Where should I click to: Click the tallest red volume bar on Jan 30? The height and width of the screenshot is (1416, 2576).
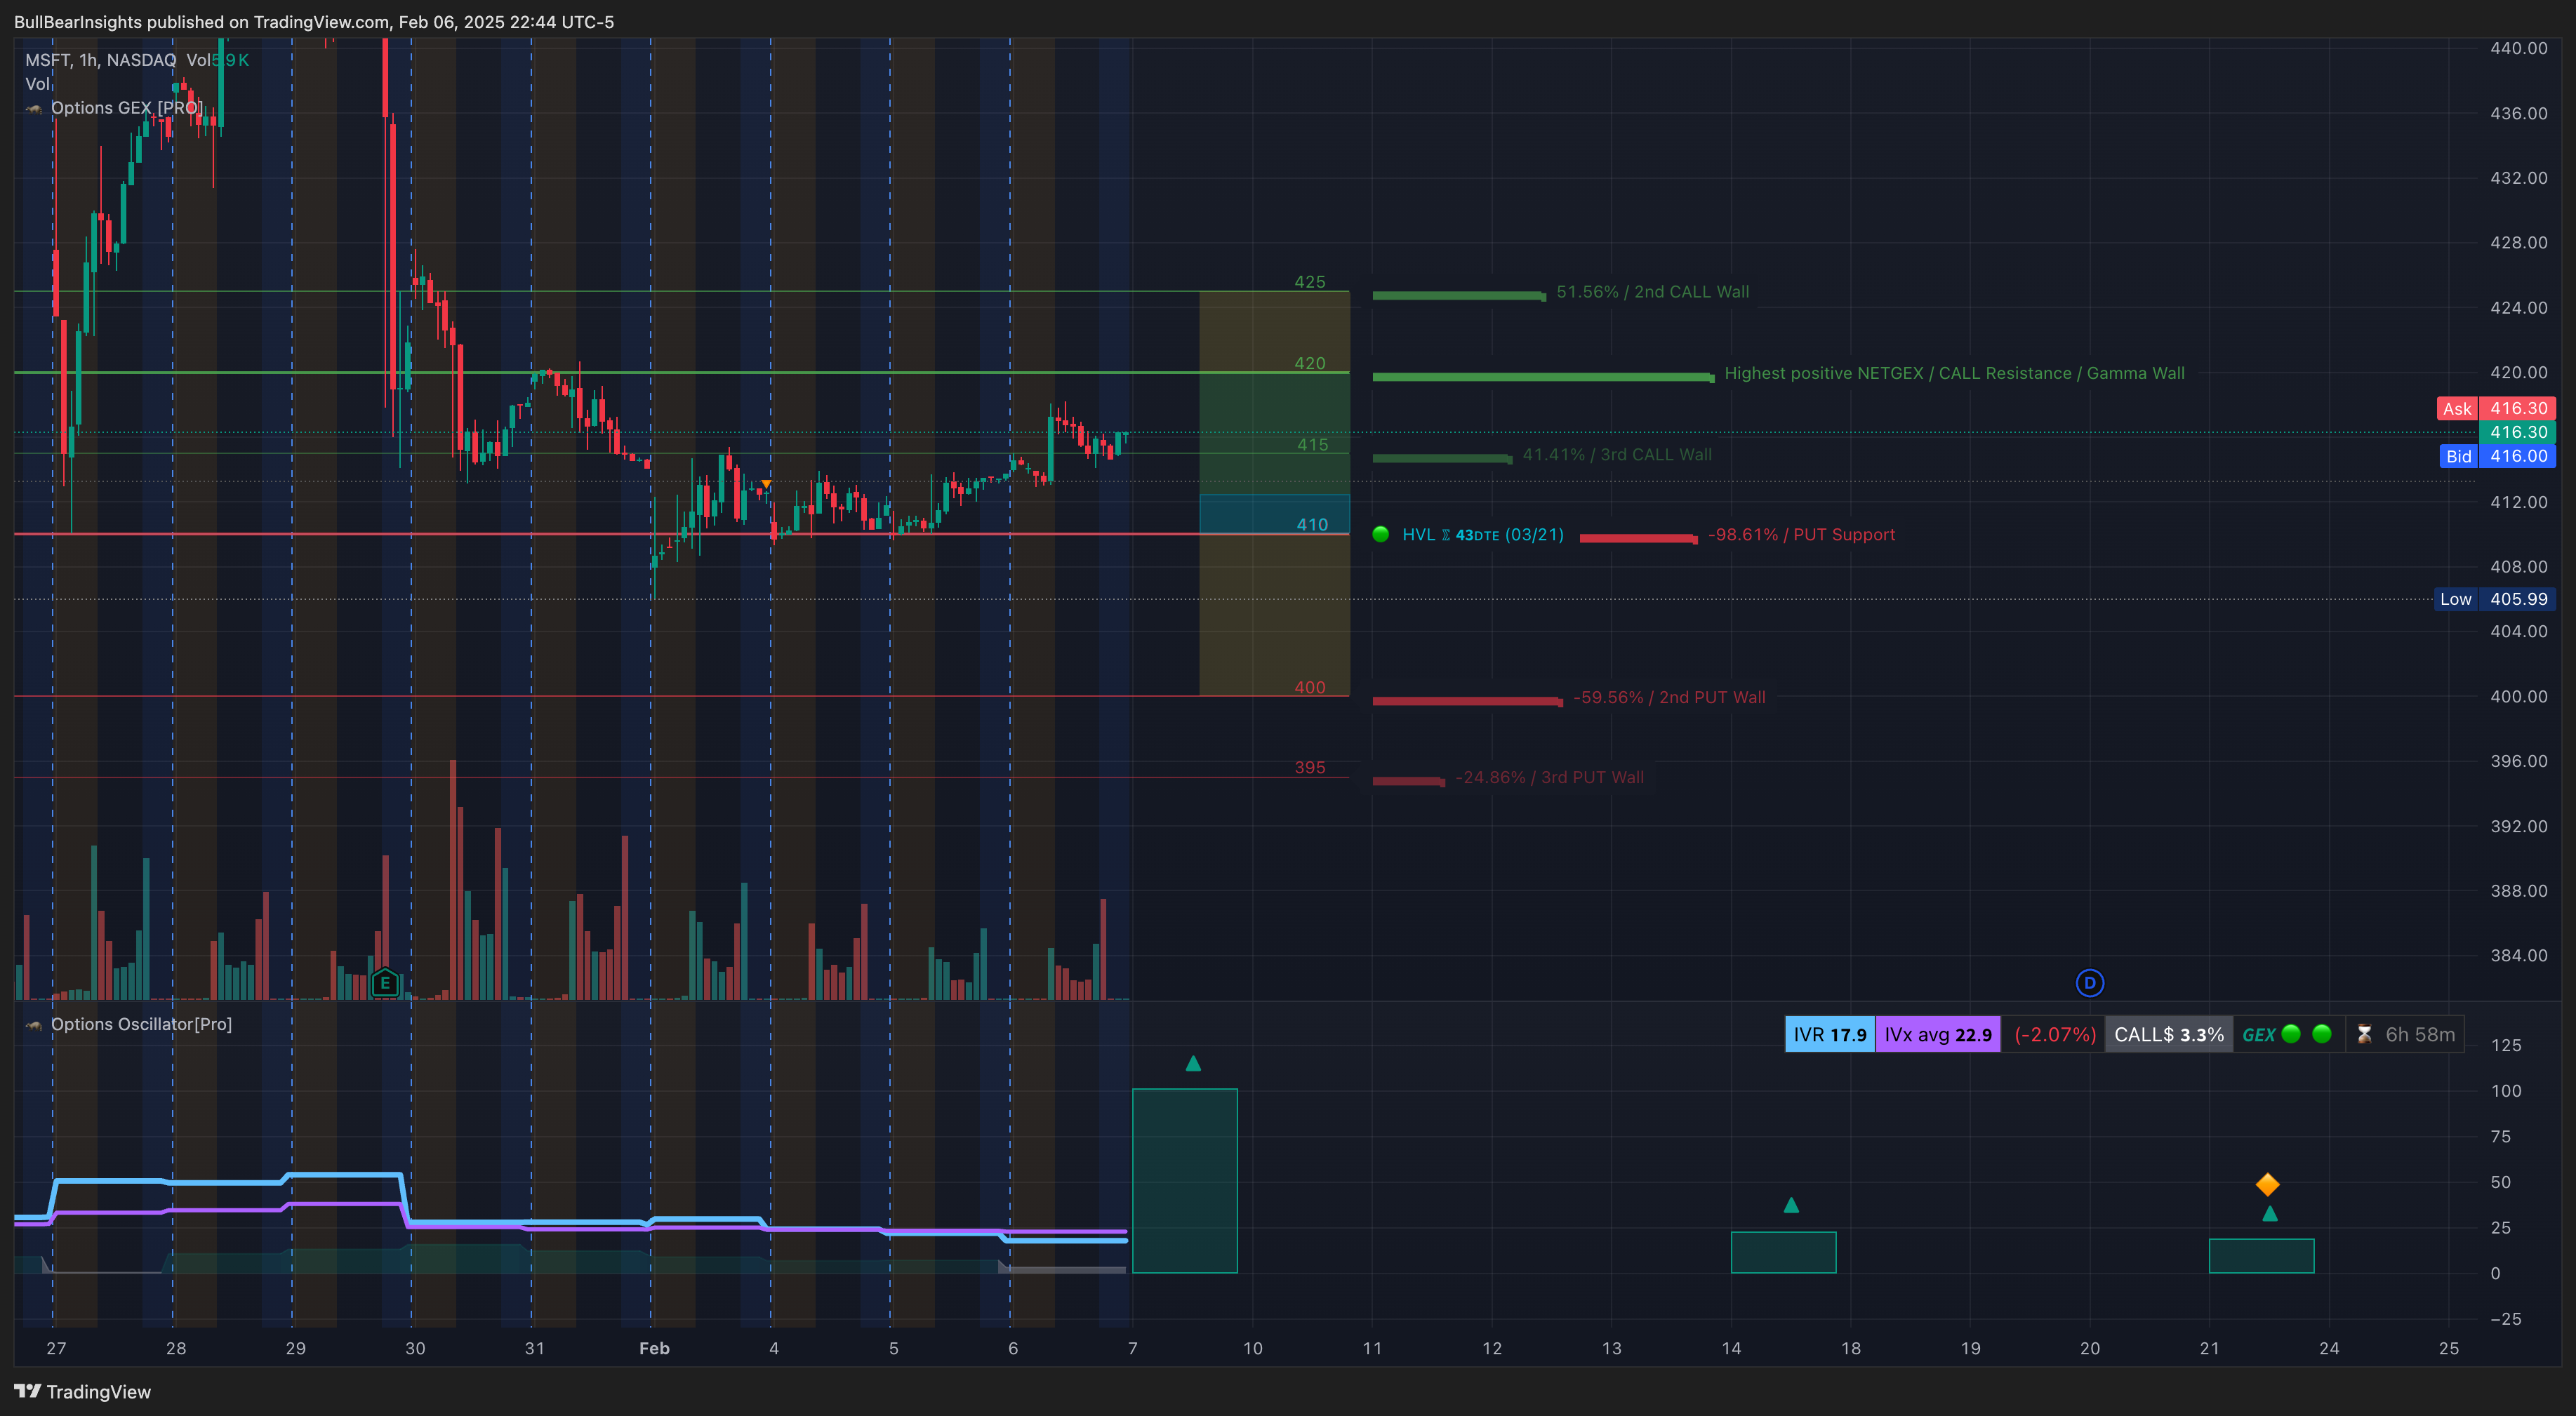453,880
